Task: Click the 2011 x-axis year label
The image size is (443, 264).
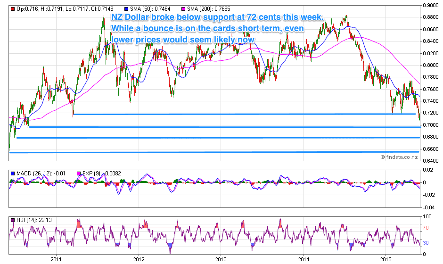Action: tap(56, 259)
